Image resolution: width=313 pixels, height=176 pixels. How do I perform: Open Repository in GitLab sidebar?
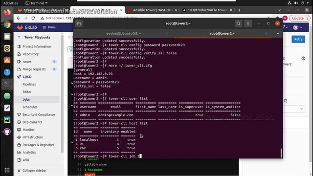[x=30, y=54]
